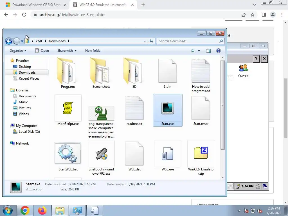This screenshot has height=216, width=288.
Task: Expand arrow after VM1 breadcrumb
Action: pyautogui.click(x=46, y=41)
